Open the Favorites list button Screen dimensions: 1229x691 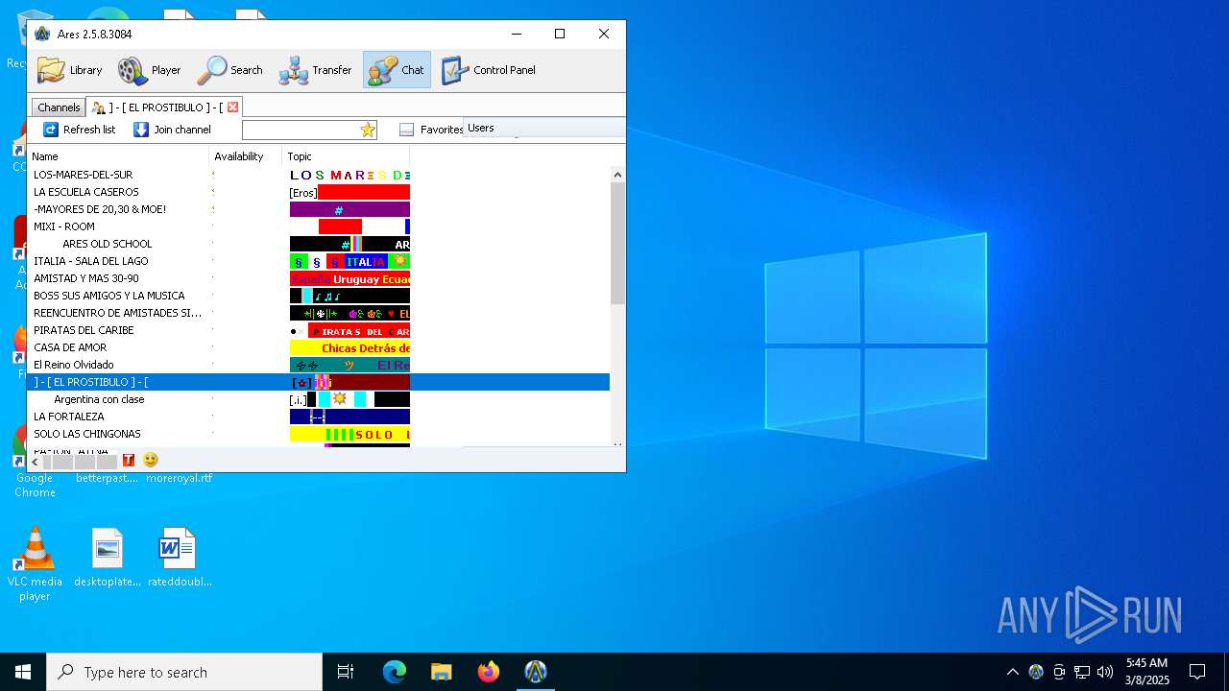430,130
